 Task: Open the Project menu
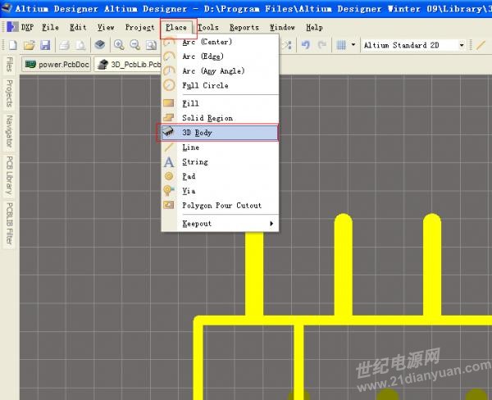139,28
